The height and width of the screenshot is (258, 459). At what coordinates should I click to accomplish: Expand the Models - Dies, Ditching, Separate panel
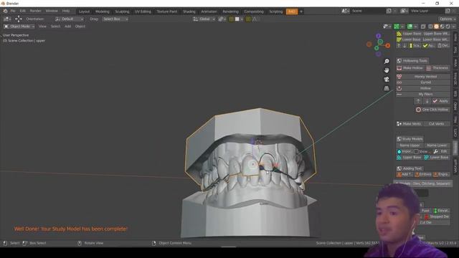click(x=423, y=183)
